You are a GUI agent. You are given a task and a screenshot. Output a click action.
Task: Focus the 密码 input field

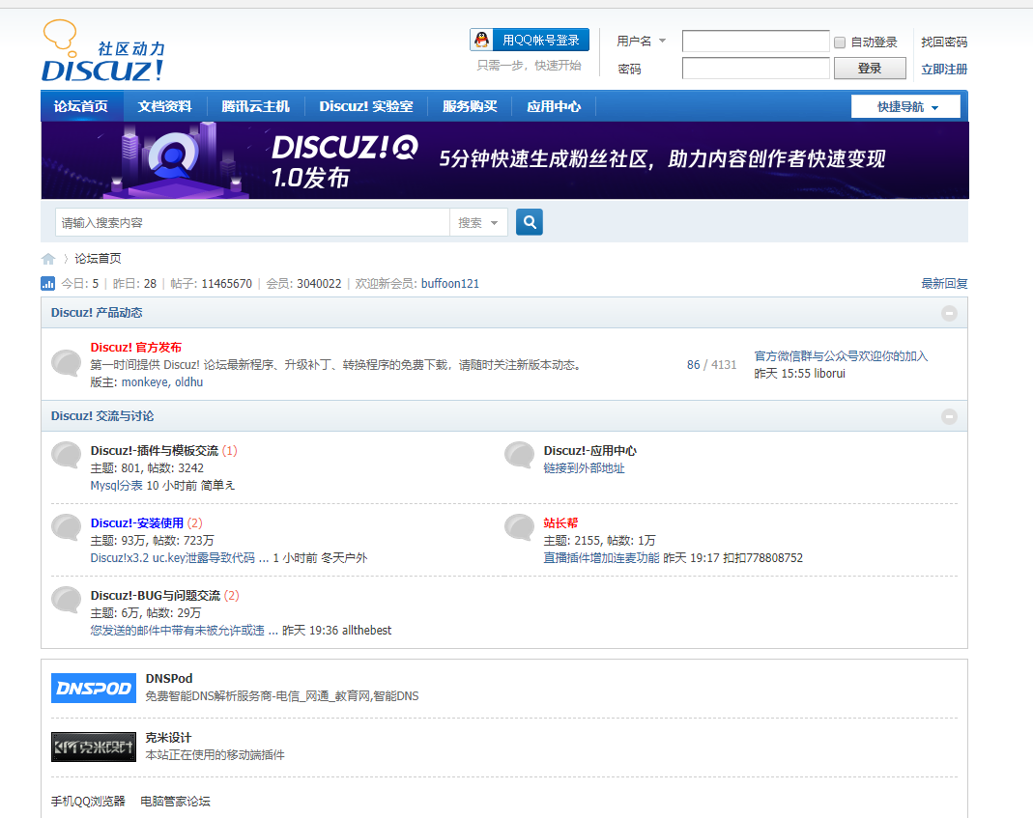point(756,68)
